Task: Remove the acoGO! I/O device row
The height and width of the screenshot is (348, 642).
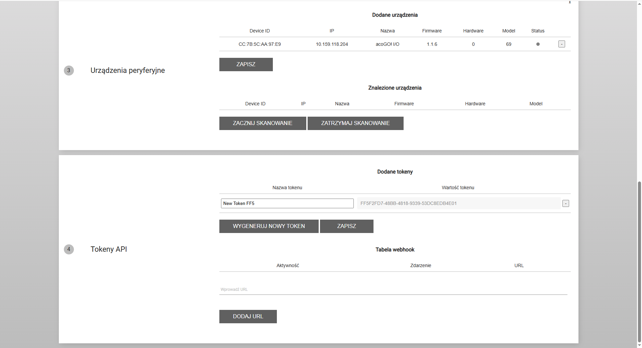Action: (561, 44)
